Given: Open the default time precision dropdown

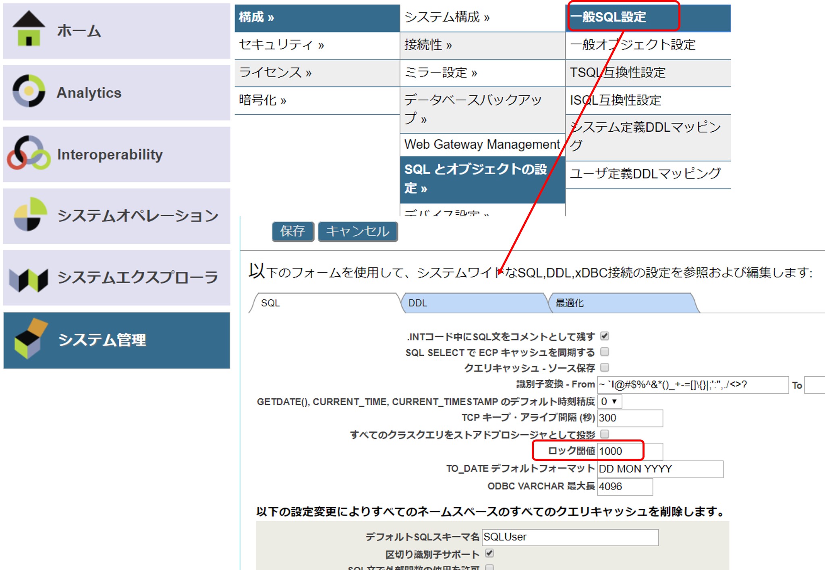Looking at the screenshot, I should [609, 402].
